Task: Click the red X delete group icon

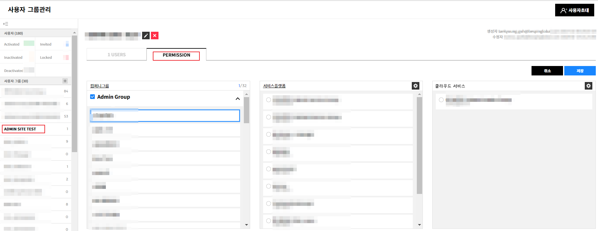Action: (x=155, y=36)
